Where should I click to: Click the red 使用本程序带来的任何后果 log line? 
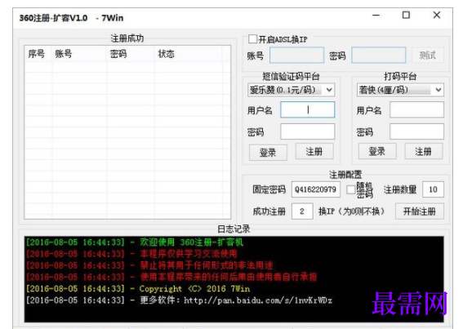[x=171, y=277]
